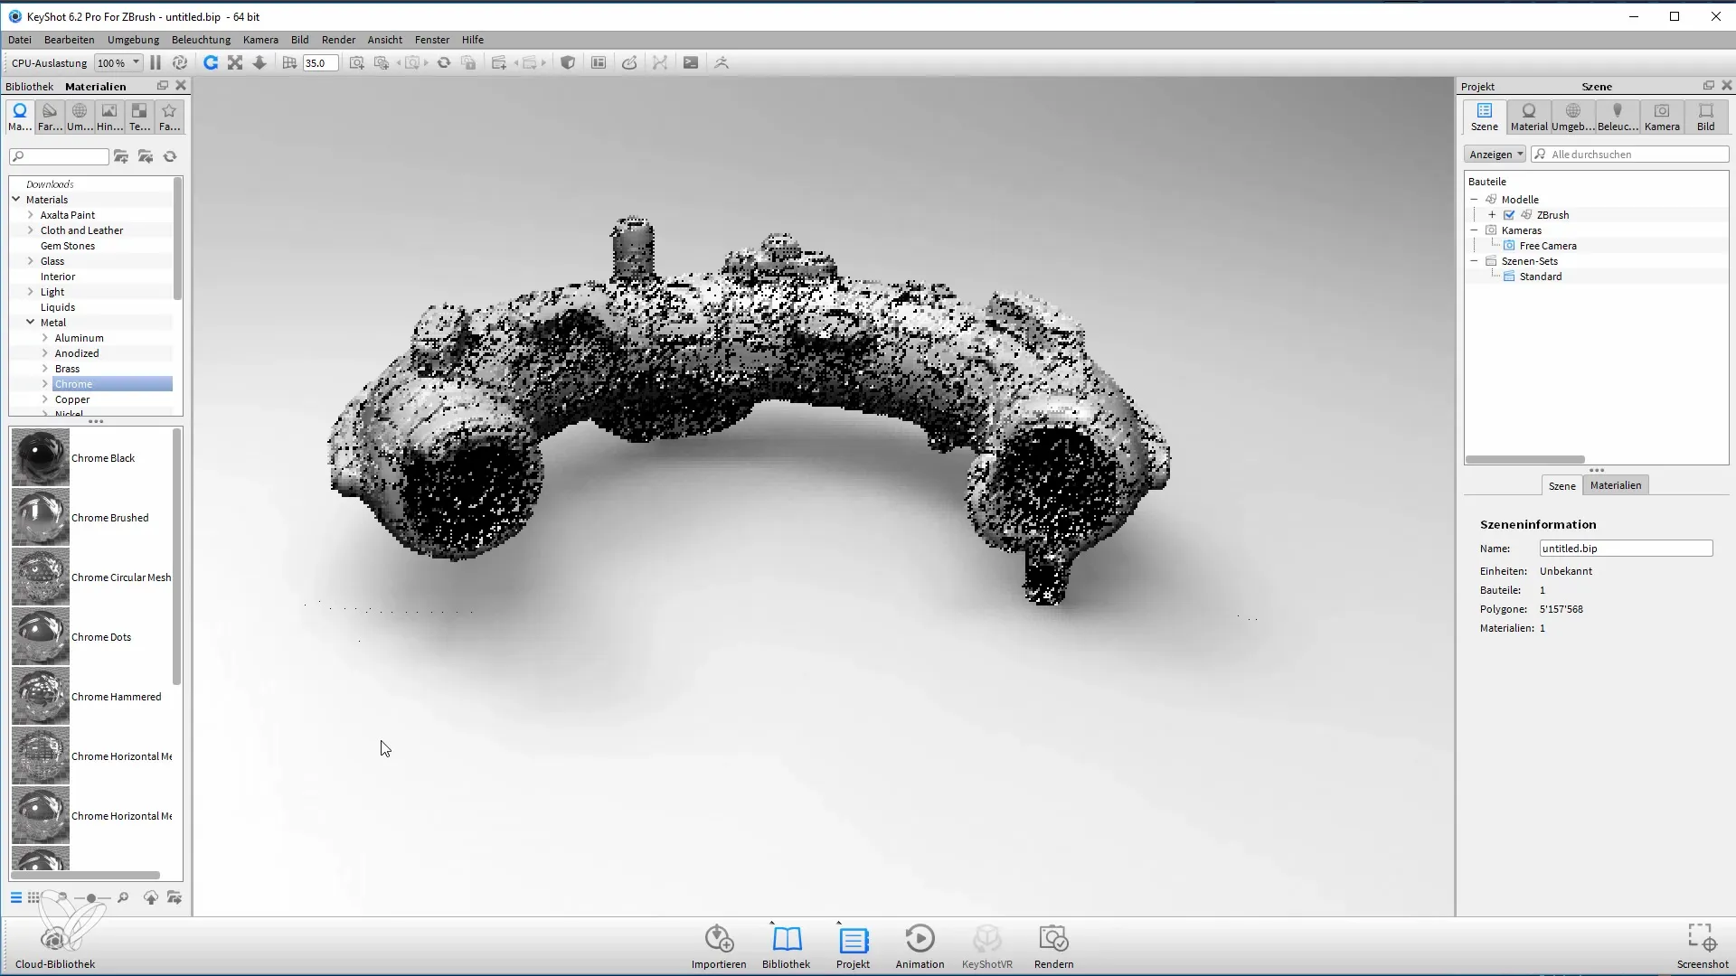The image size is (1736, 976).
Task: Click the library search field
Action: pos(59,156)
